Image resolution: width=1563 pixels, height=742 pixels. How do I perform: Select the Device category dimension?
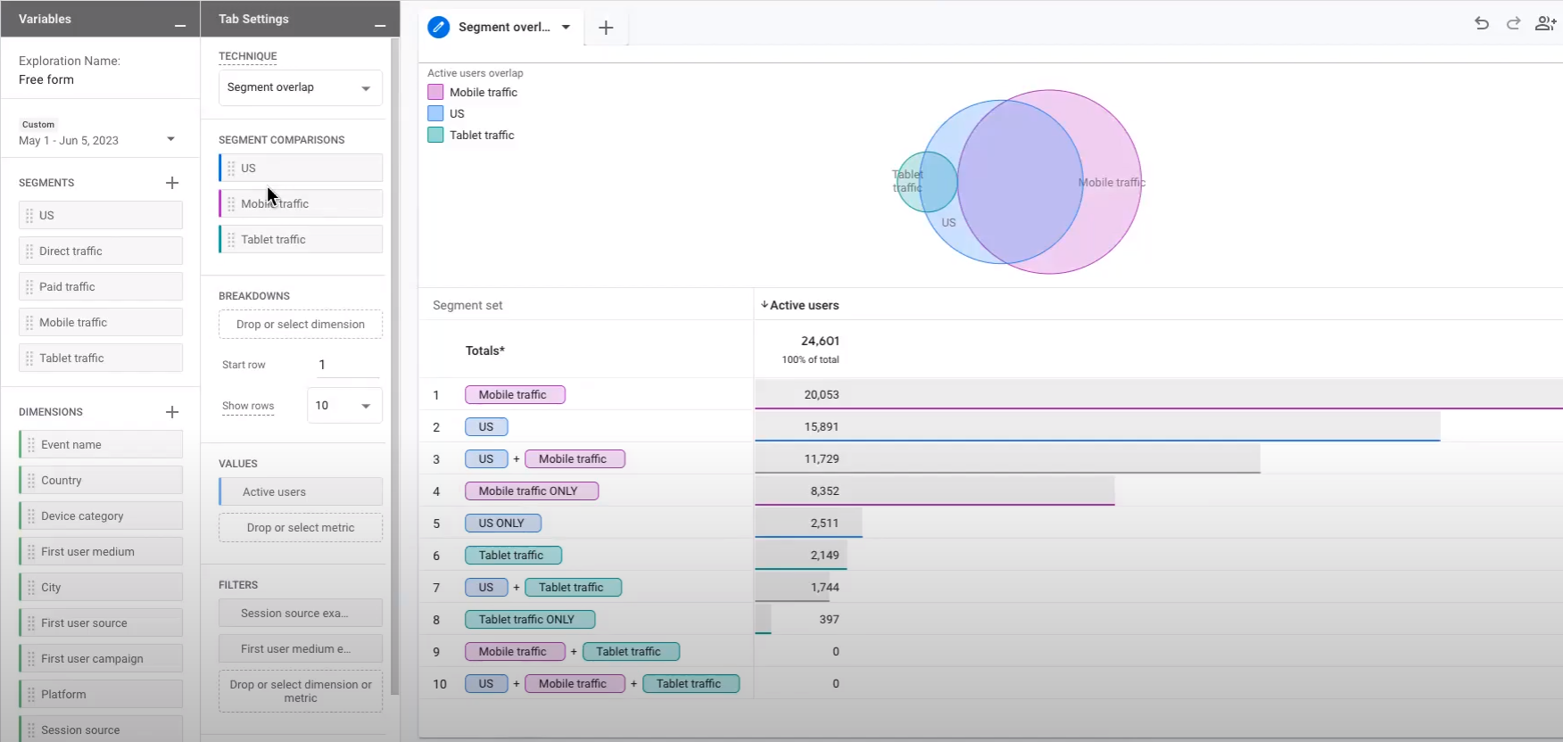[x=101, y=516]
